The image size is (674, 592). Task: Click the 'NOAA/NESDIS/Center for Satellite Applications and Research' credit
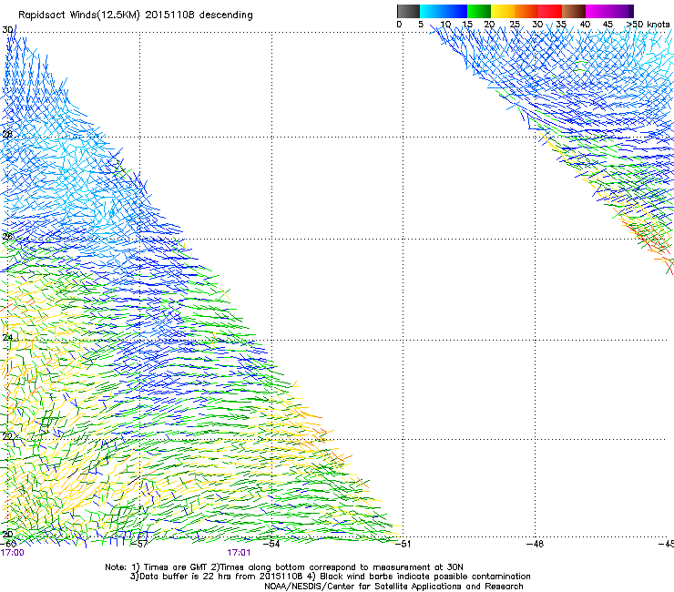393,587
